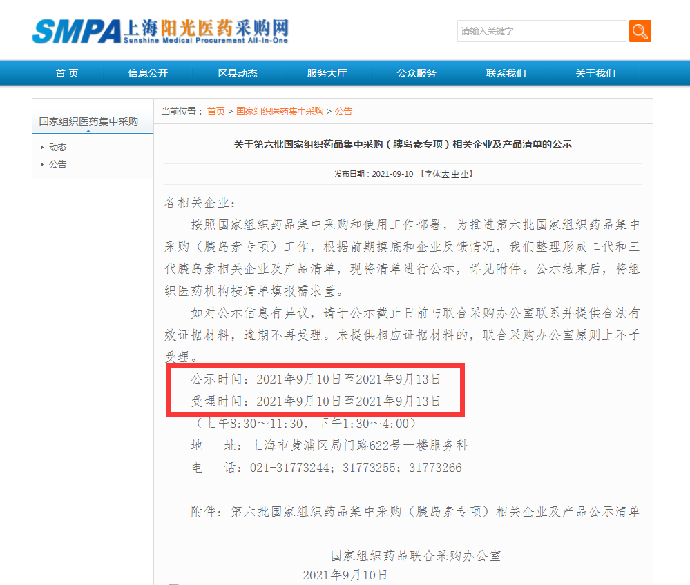Set font size to 中
Image resolution: width=690 pixels, height=585 pixels.
pyautogui.click(x=455, y=175)
